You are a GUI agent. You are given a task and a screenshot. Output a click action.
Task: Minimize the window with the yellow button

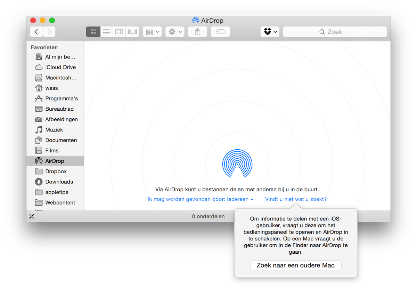43,21
